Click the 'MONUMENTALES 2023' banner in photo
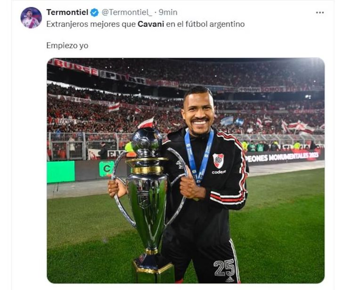Image resolution: width=344 pixels, height=290 pixels. click(284, 157)
